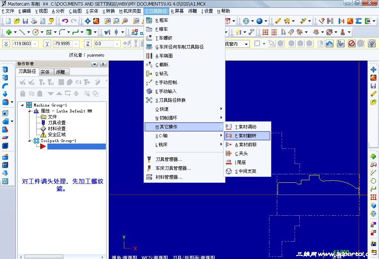
Task: Select 素材调动 stock transfer item
Action: (247, 127)
